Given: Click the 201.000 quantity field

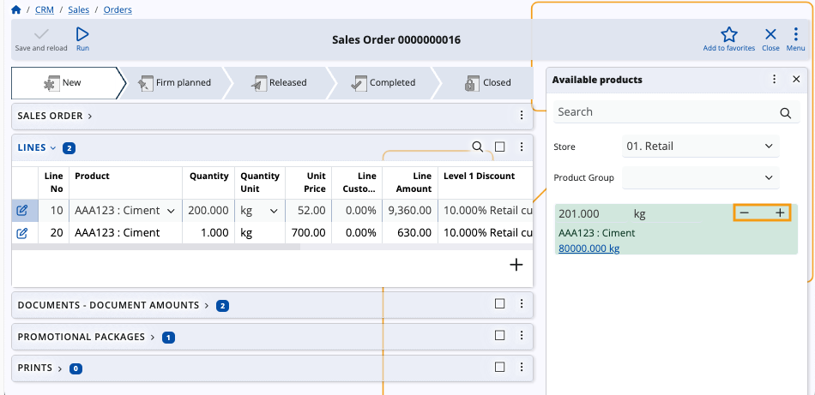Looking at the screenshot, I should (593, 213).
